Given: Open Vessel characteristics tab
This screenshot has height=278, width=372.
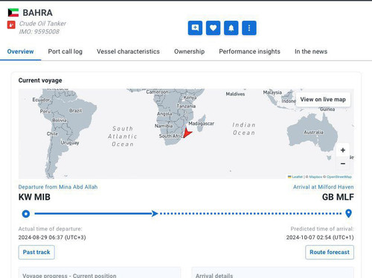Looking at the screenshot, I should pyautogui.click(x=128, y=51).
